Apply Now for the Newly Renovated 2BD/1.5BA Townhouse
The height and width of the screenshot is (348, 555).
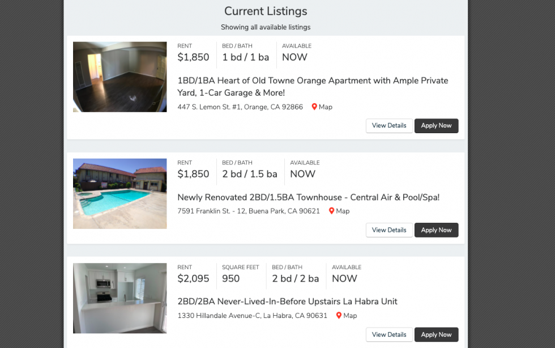pos(436,230)
